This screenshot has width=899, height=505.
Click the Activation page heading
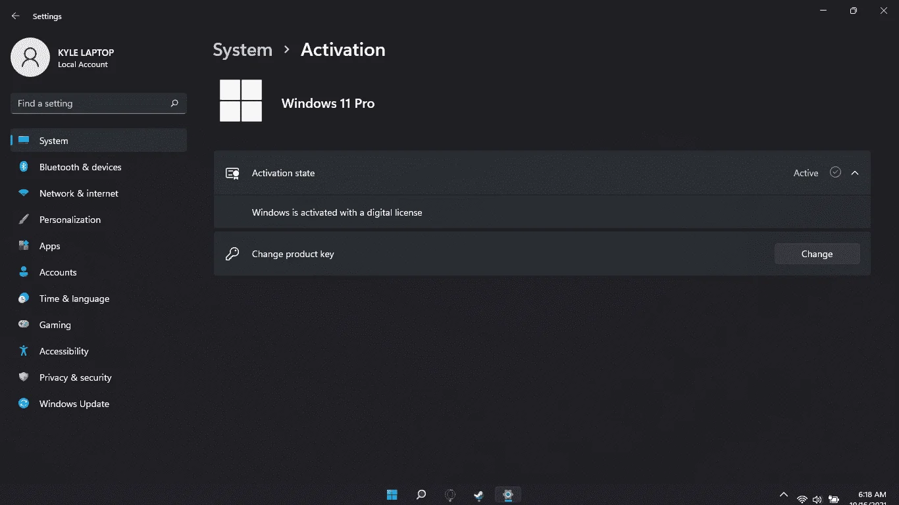point(343,50)
